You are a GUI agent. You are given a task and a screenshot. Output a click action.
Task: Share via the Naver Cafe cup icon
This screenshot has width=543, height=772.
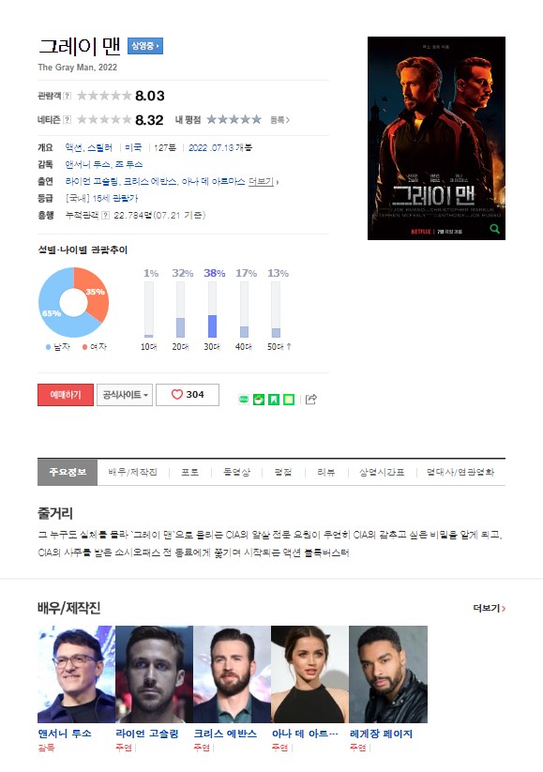click(x=259, y=400)
